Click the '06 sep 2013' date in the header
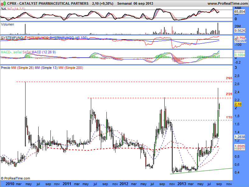The image size is (249, 187). pos(143,3)
